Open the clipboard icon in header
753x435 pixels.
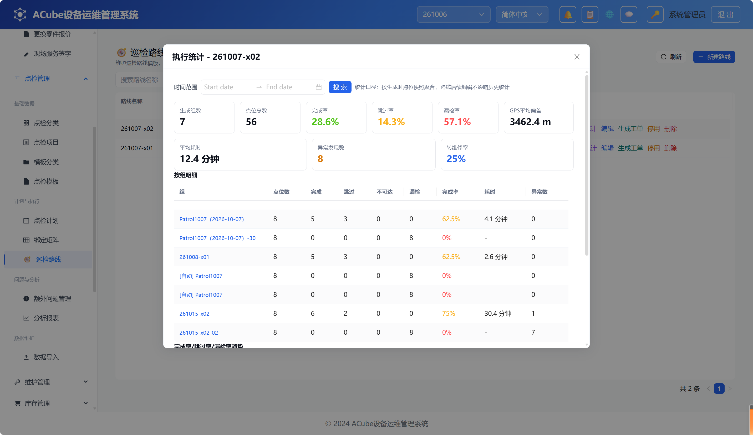pos(590,14)
